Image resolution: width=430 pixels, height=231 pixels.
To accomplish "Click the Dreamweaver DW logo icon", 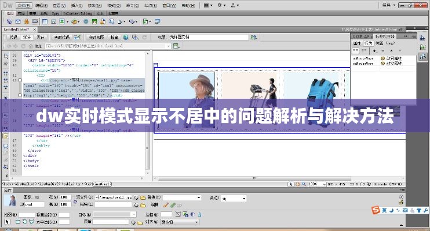I will pyautogui.click(x=8, y=5).
